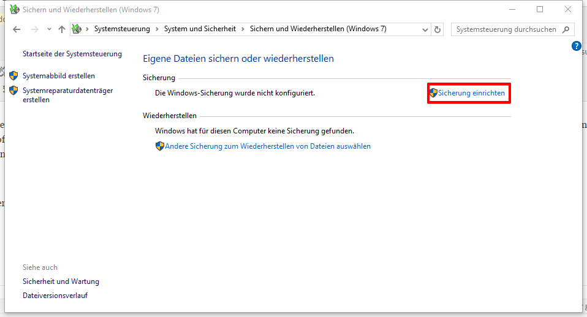Click shield icon beside Andere Sicherung link

tap(160, 146)
